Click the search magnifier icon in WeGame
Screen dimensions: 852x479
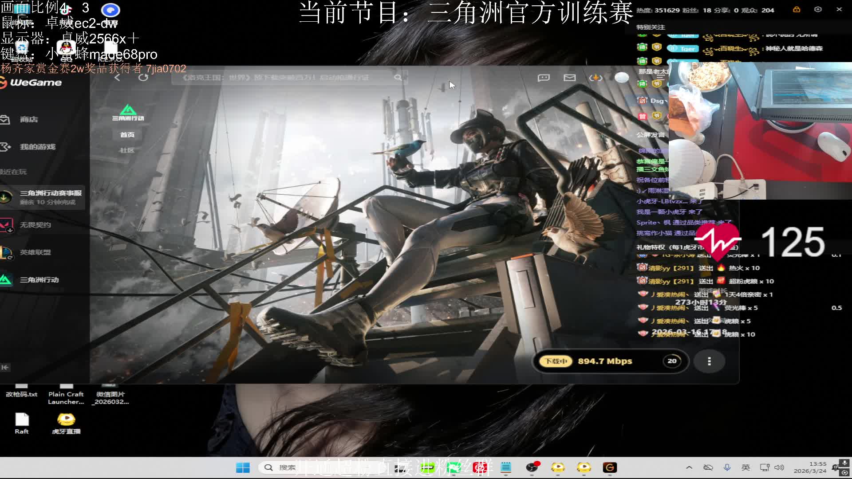pos(398,78)
